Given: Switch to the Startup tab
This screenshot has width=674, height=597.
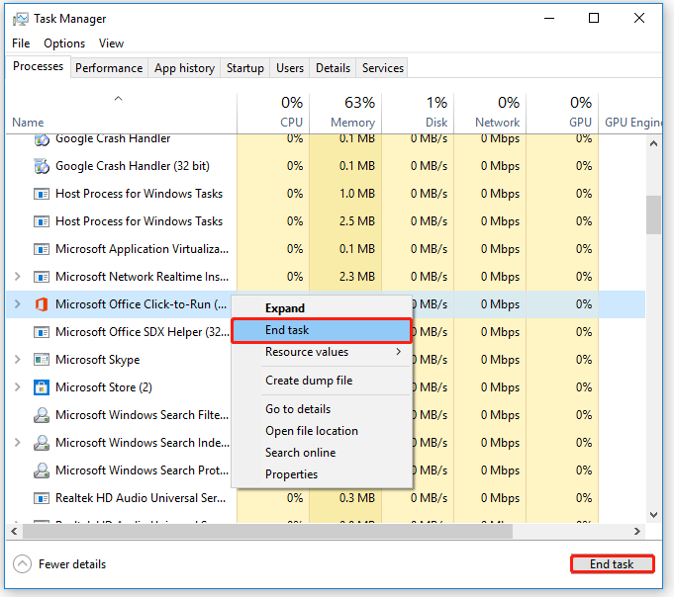Looking at the screenshot, I should pos(245,68).
